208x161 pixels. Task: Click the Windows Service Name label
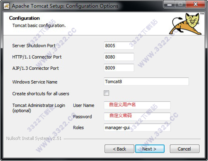pyautogui.click(x=35, y=82)
